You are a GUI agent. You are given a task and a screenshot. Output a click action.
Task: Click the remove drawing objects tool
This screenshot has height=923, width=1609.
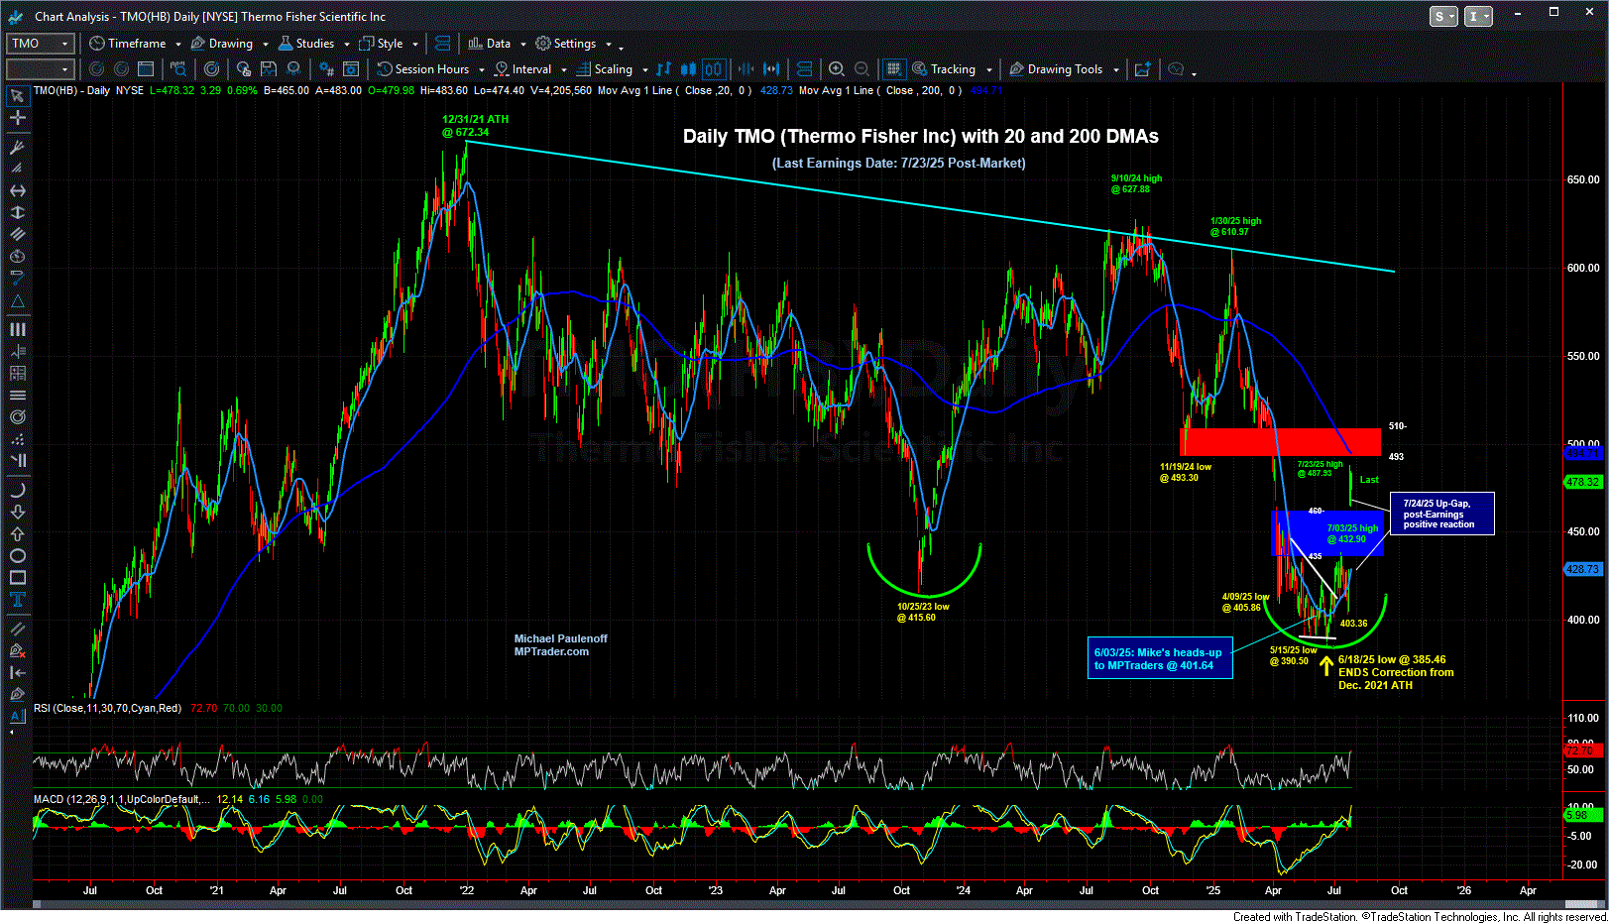click(17, 650)
